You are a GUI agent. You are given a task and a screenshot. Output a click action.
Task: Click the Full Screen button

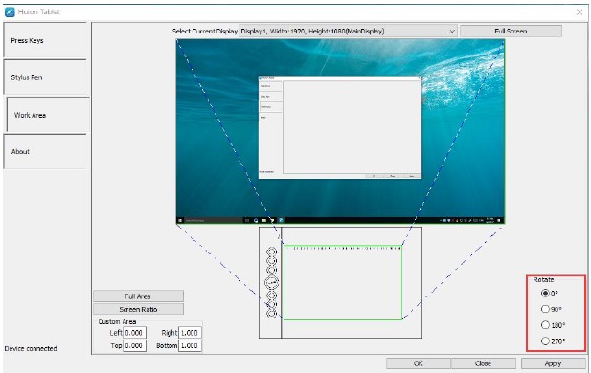pos(511,32)
